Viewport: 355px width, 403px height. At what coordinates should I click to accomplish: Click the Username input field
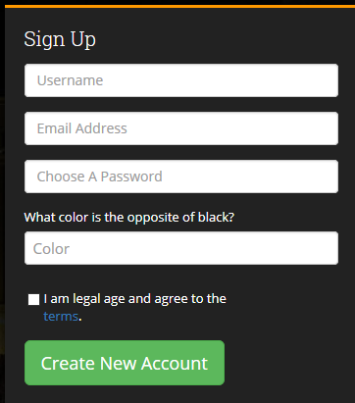coord(181,80)
